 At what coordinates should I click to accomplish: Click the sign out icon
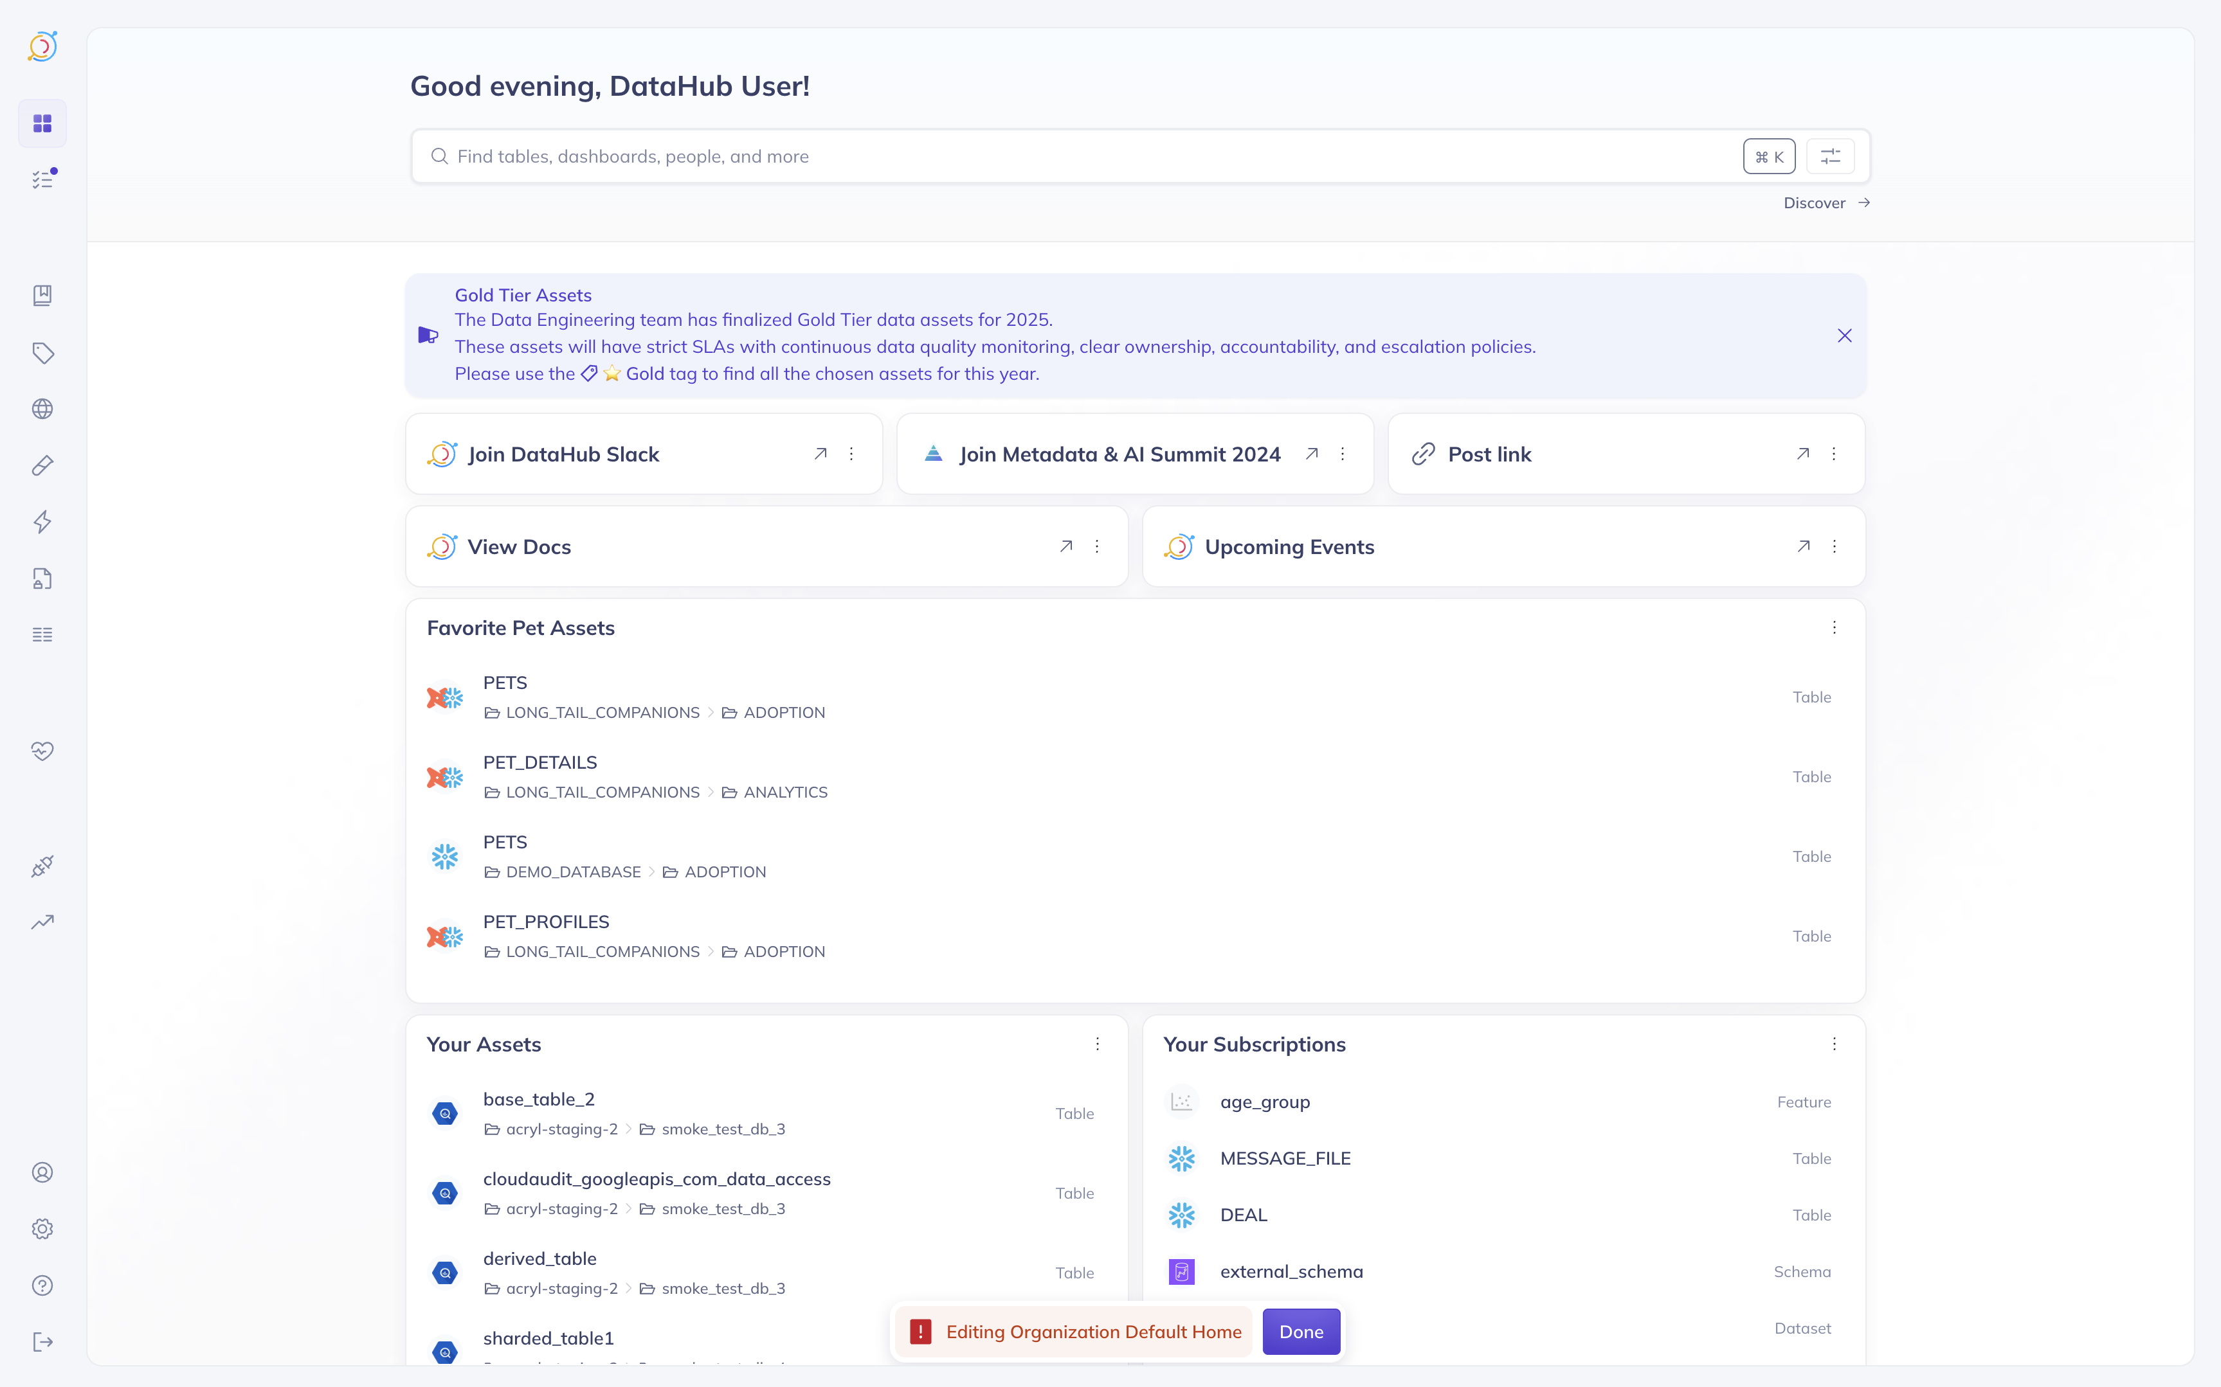tap(42, 1341)
